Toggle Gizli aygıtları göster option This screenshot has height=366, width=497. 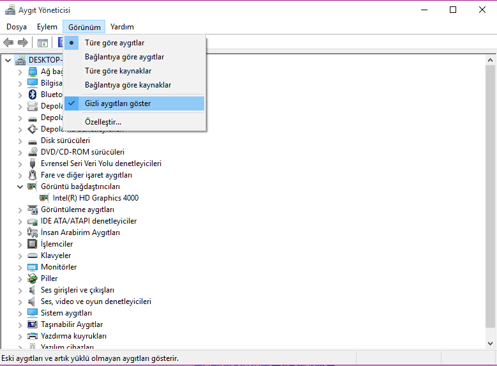(x=134, y=103)
